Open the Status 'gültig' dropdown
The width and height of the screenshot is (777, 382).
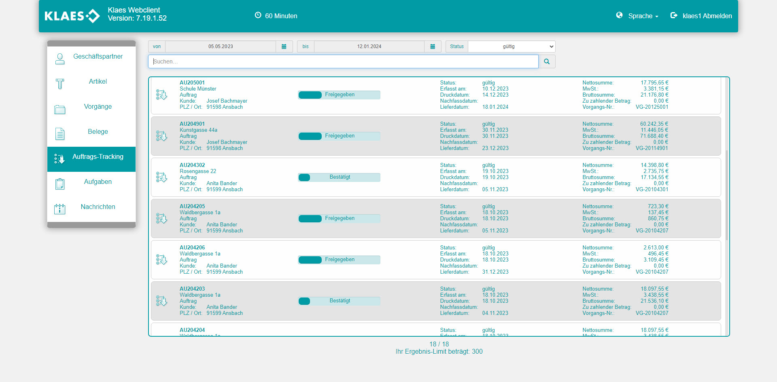[511, 46]
